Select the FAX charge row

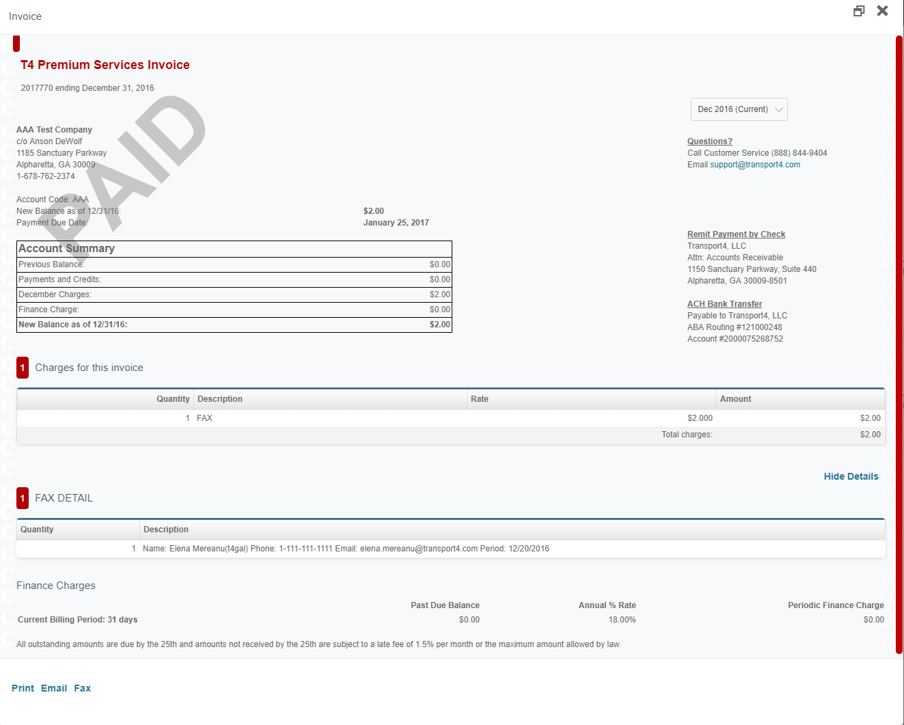point(451,418)
